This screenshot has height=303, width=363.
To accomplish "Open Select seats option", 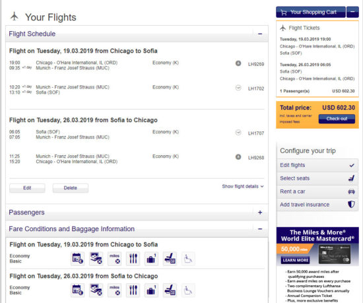I will 317,178.
